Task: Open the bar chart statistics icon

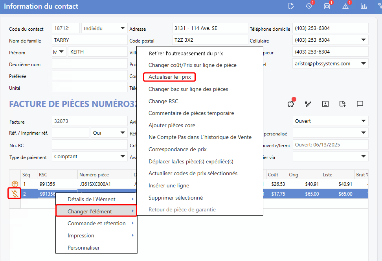Action: (364, 6)
